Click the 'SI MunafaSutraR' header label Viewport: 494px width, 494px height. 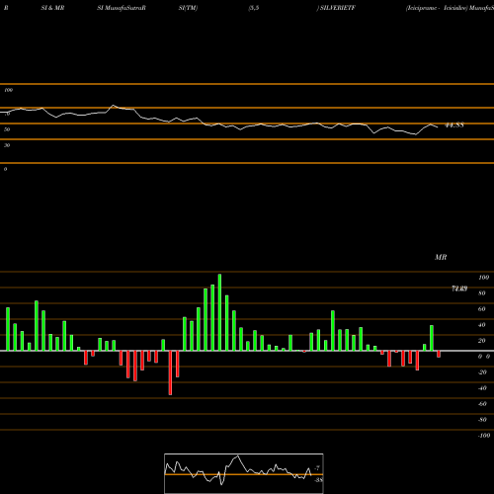coord(122,8)
